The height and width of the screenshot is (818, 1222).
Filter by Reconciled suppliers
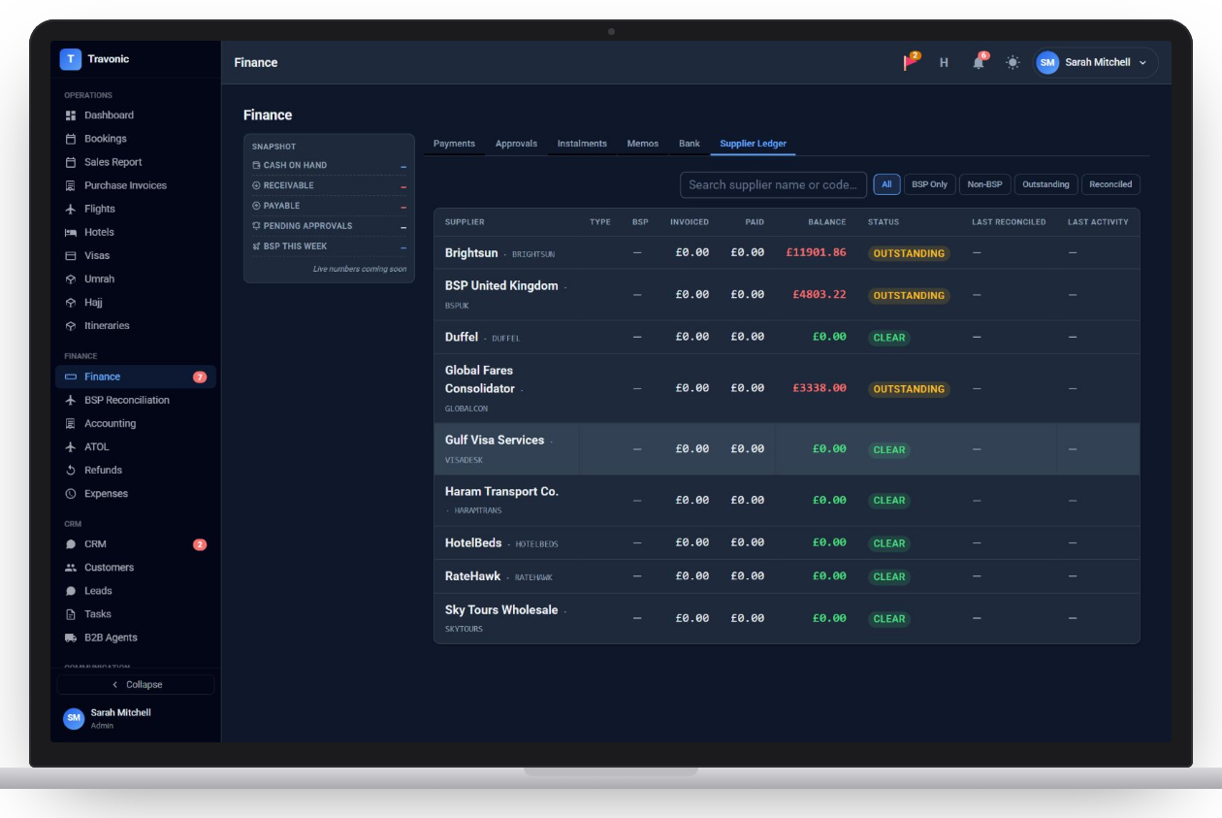coord(1110,184)
